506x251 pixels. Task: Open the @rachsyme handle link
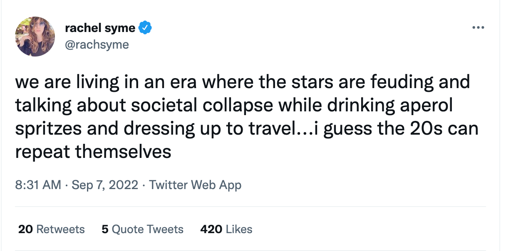97,44
